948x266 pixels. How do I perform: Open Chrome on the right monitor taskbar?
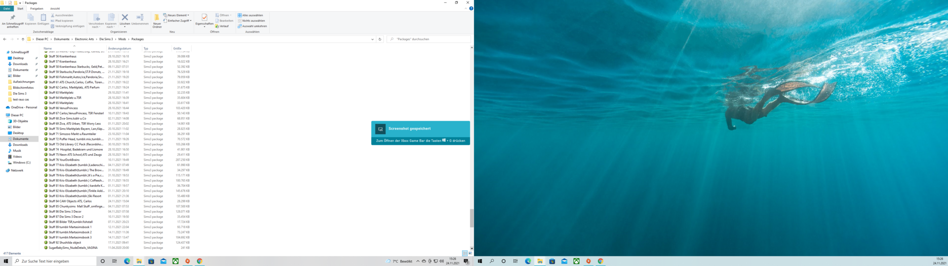tap(600, 261)
